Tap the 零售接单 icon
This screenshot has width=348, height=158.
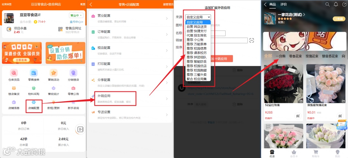pyautogui.click(x=34, y=73)
